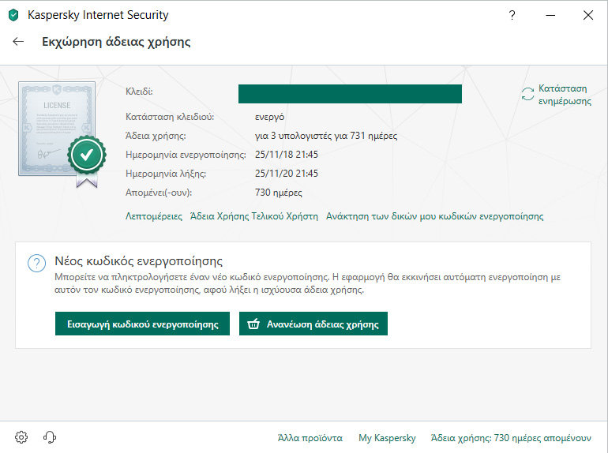This screenshot has width=608, height=453.
Task: Click the update status refresh icon
Action: point(527,94)
